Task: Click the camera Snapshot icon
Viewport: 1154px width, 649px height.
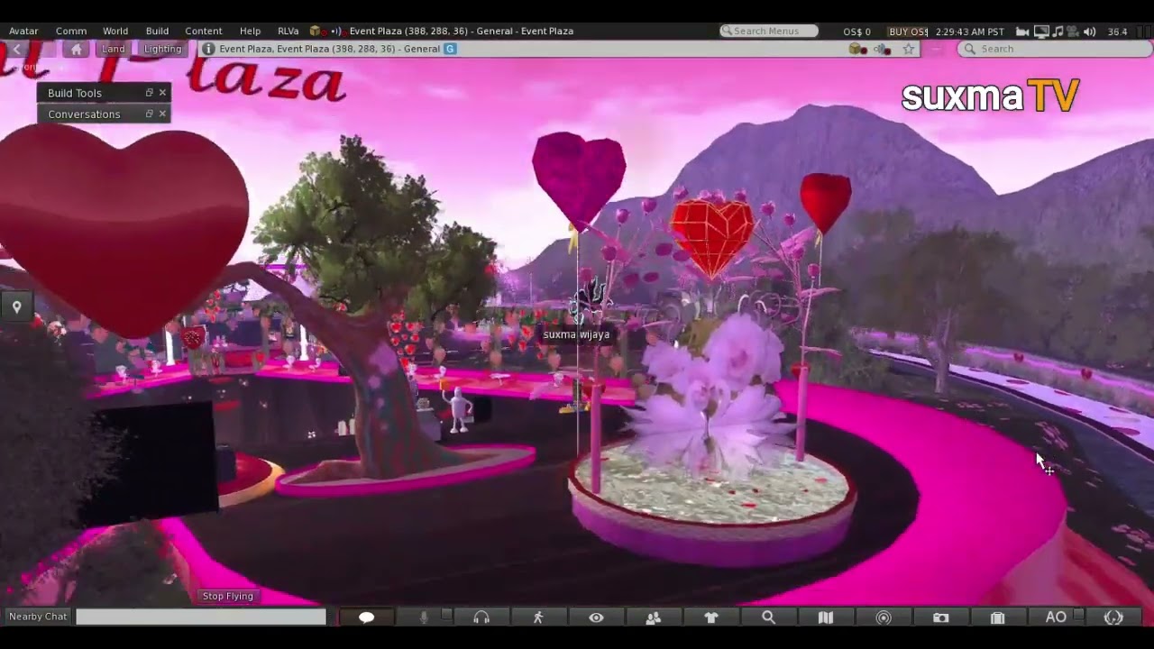Action: coord(940,617)
